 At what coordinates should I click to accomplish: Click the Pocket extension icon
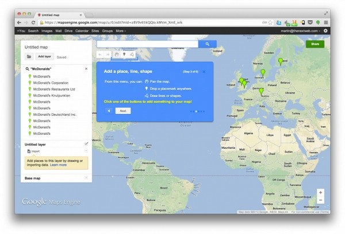click(x=310, y=22)
